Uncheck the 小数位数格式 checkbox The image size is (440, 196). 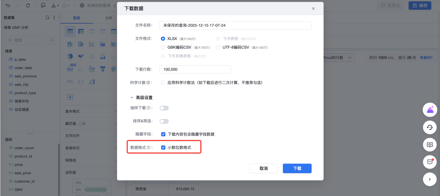tap(163, 147)
